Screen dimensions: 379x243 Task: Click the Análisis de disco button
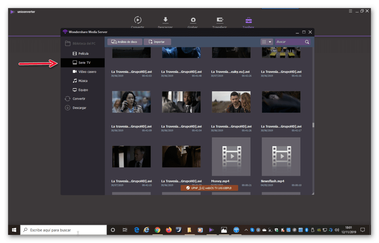pyautogui.click(x=125, y=42)
